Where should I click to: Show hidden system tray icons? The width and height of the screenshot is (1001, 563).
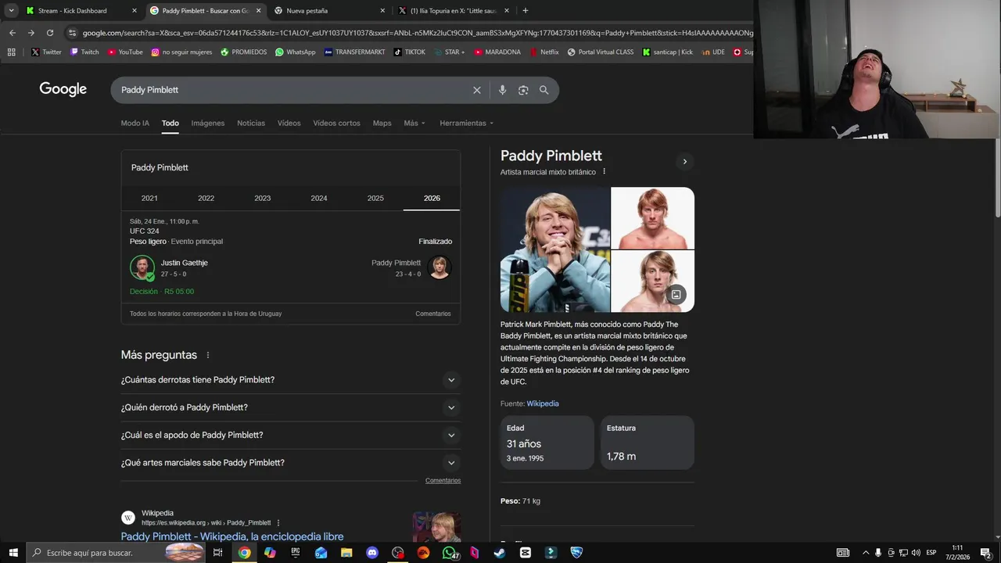pyautogui.click(x=866, y=553)
